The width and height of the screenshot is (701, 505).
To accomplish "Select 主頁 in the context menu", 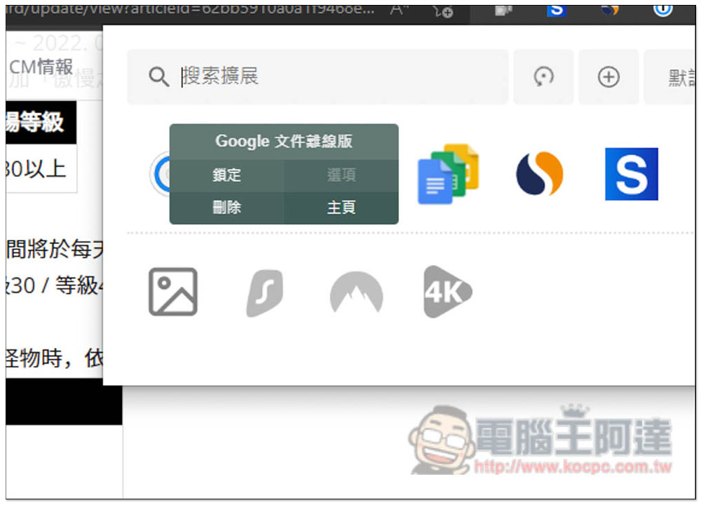I will (x=341, y=208).
